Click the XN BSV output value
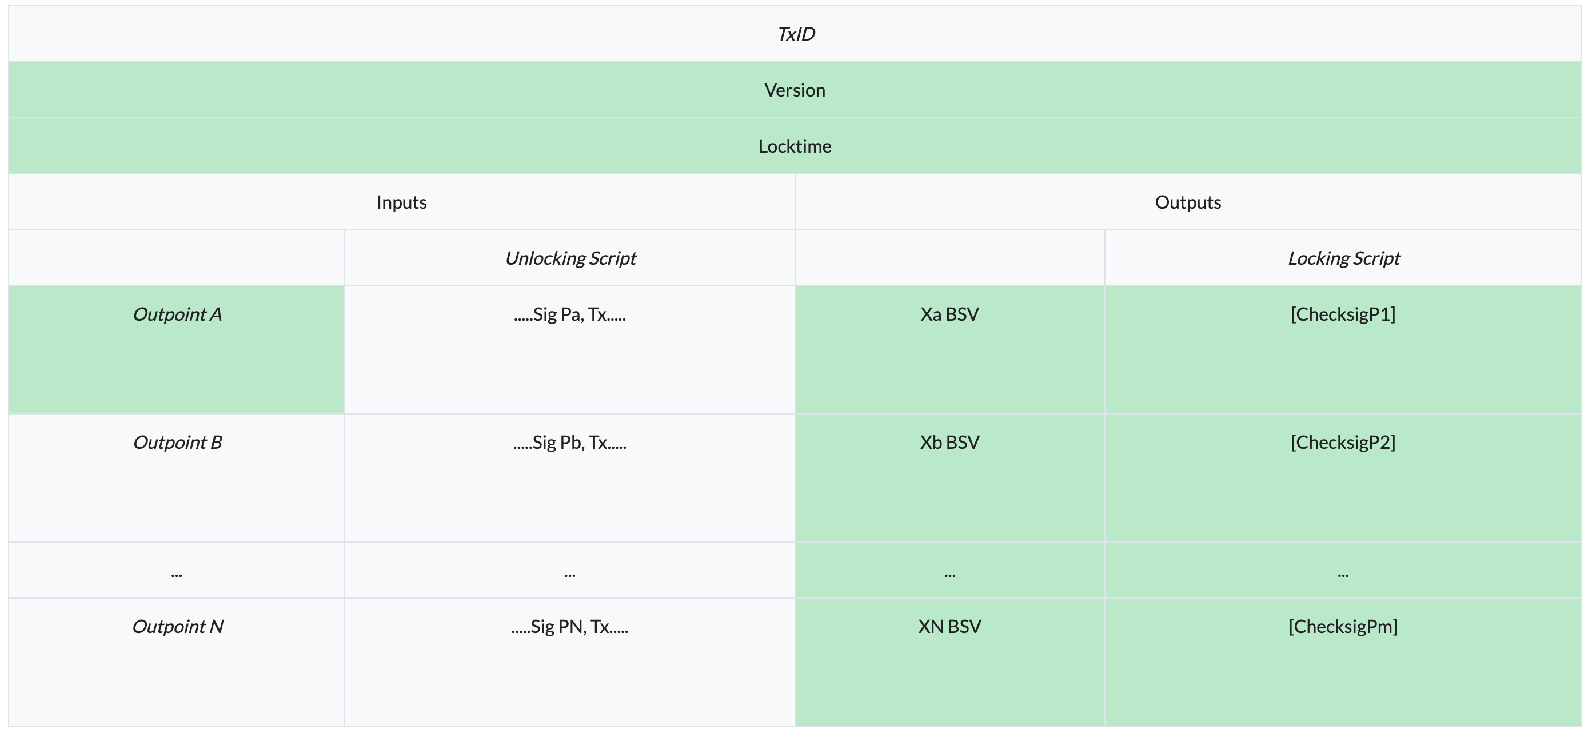 949,627
